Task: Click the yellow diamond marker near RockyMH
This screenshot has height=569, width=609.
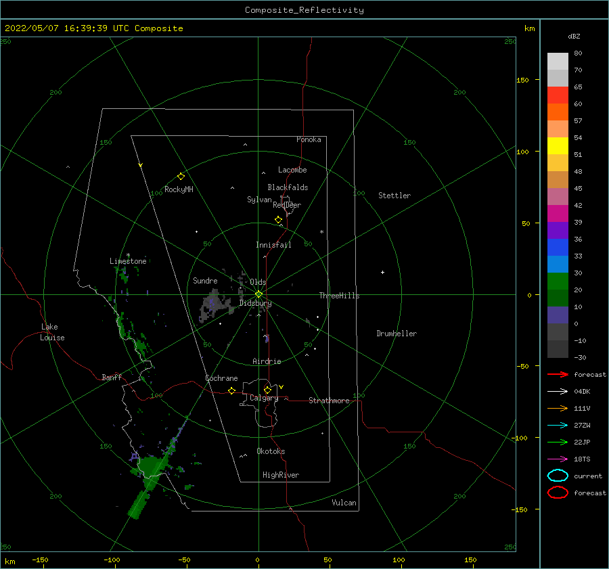Action: tap(181, 177)
